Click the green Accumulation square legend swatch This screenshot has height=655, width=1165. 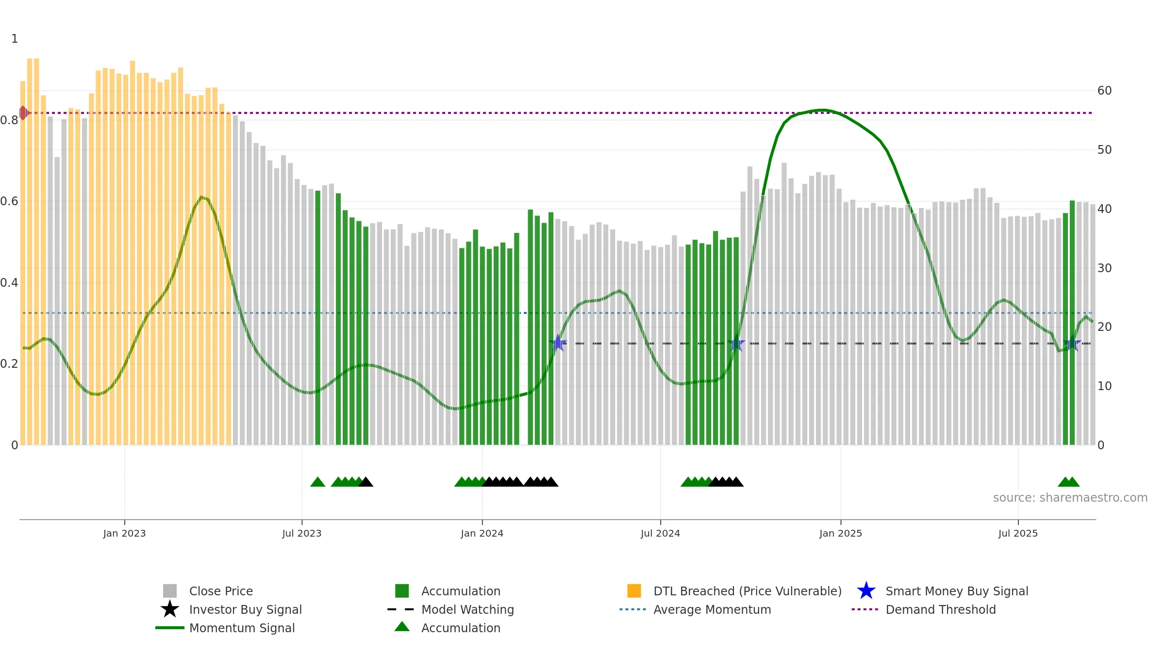[x=402, y=591]
